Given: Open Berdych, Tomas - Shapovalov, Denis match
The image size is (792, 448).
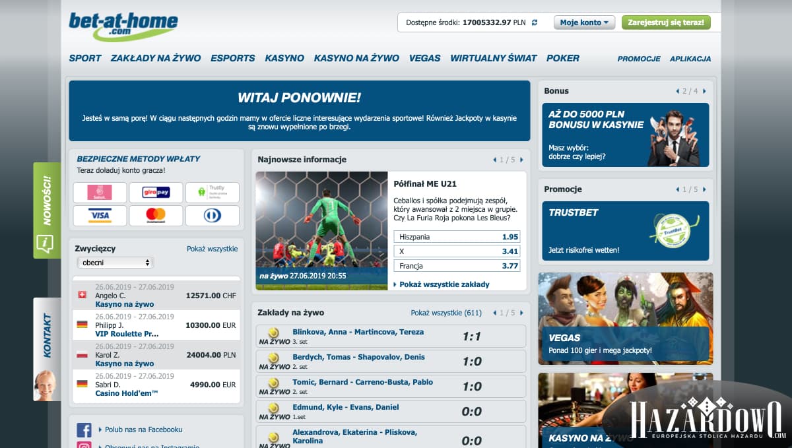Looking at the screenshot, I should 358,357.
